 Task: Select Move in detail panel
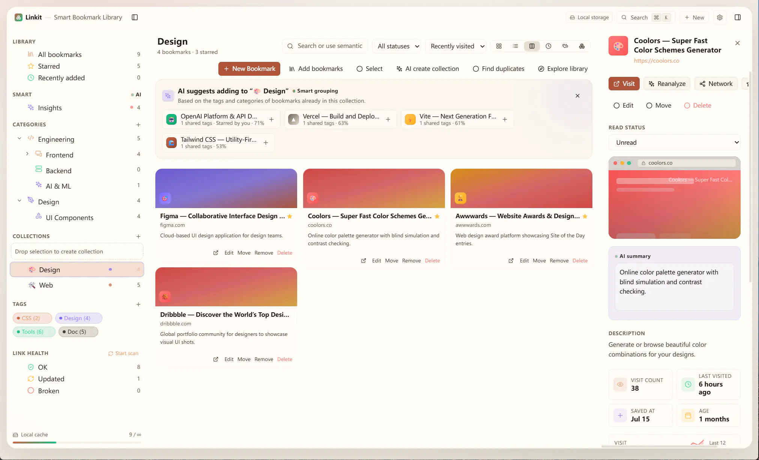click(658, 105)
